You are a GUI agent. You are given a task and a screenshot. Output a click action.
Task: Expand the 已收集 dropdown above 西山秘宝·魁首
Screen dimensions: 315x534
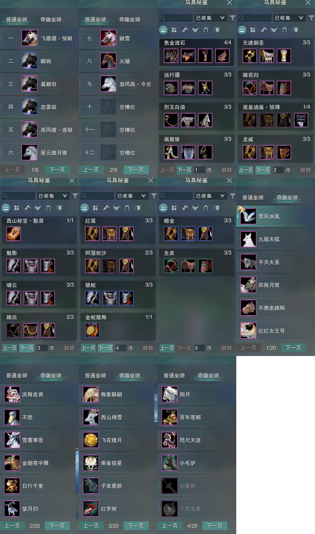point(53,196)
